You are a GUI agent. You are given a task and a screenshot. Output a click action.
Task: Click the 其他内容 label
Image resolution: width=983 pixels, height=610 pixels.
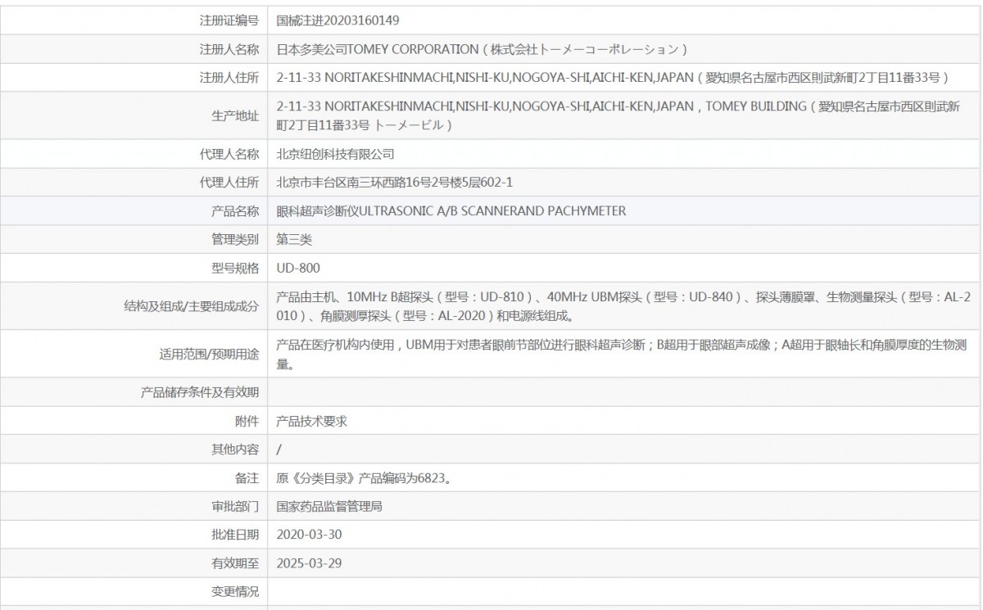pos(234,450)
